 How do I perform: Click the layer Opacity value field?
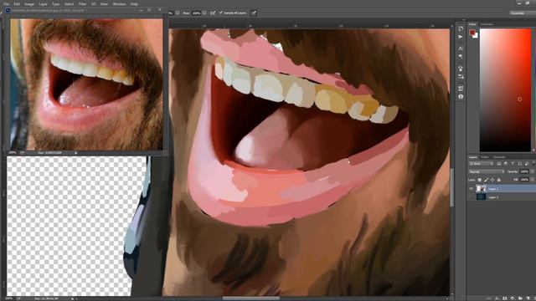tap(524, 171)
